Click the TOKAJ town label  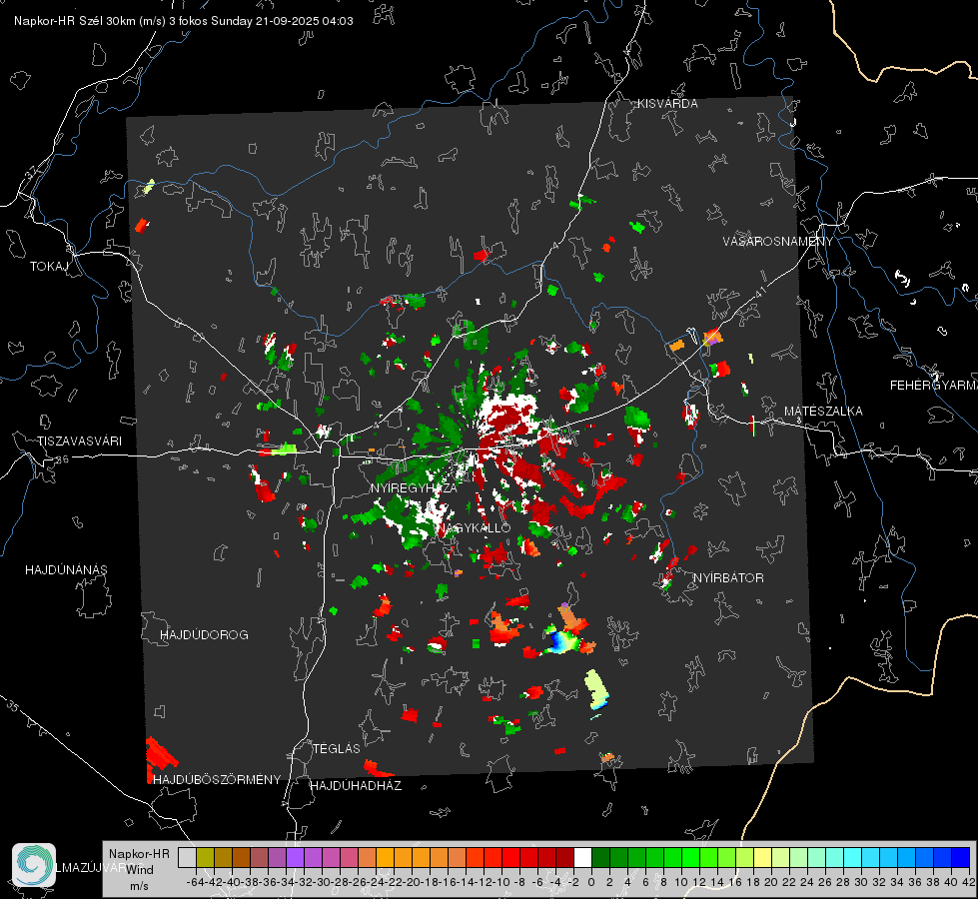[49, 267]
